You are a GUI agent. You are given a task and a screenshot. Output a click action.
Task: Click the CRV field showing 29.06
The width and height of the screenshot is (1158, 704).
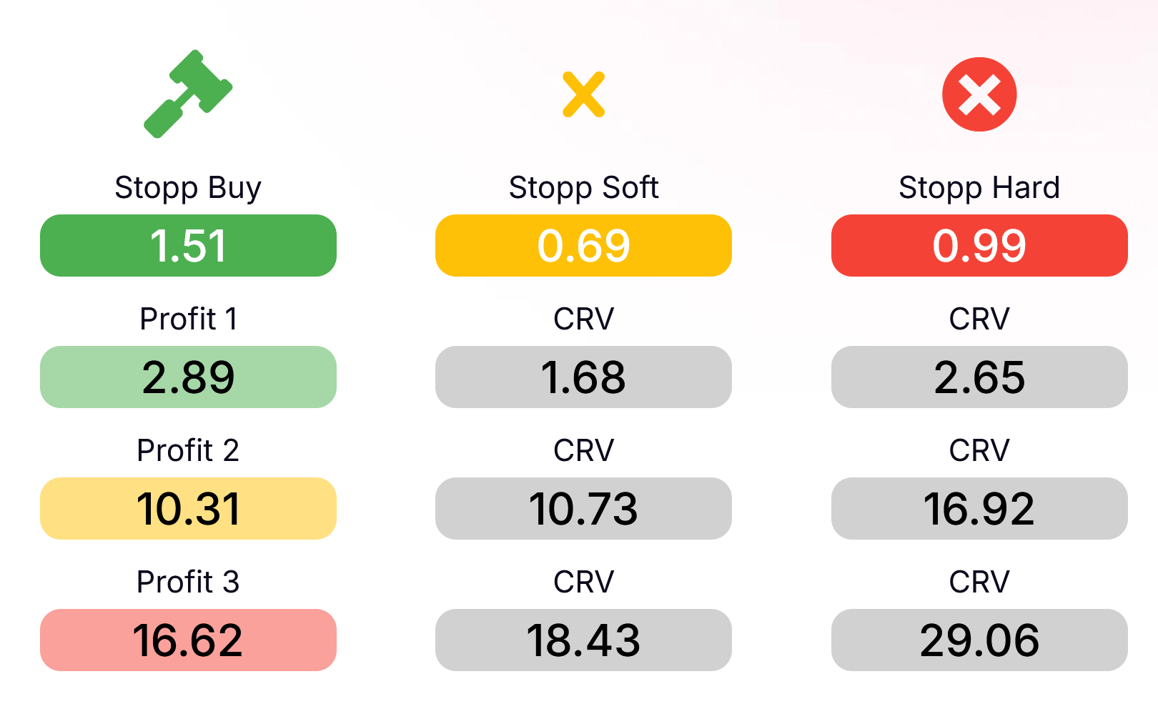pos(979,640)
